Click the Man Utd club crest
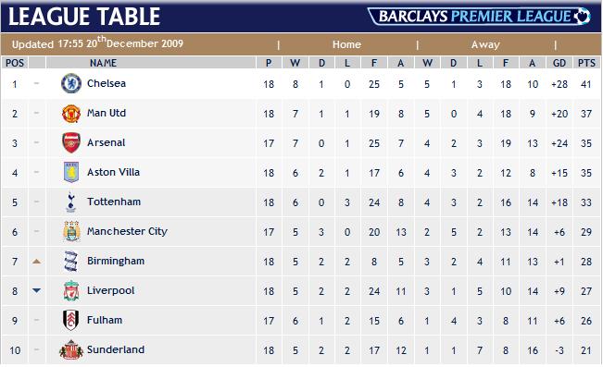The image size is (603, 367). click(x=71, y=114)
